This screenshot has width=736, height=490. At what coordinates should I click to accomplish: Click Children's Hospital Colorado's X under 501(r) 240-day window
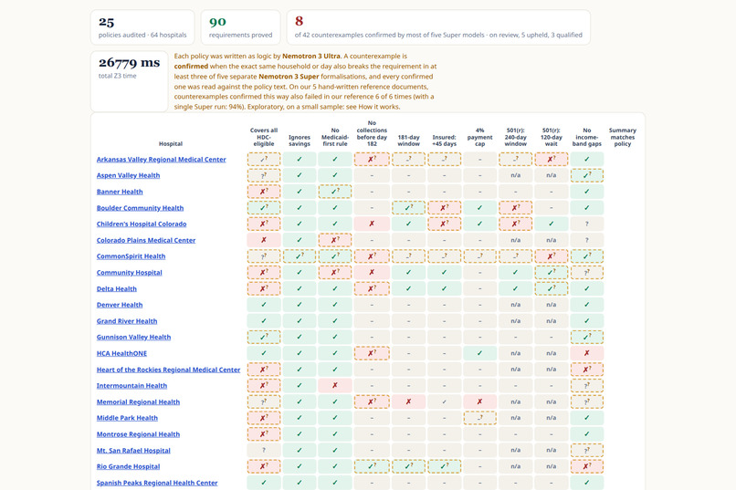click(x=515, y=224)
